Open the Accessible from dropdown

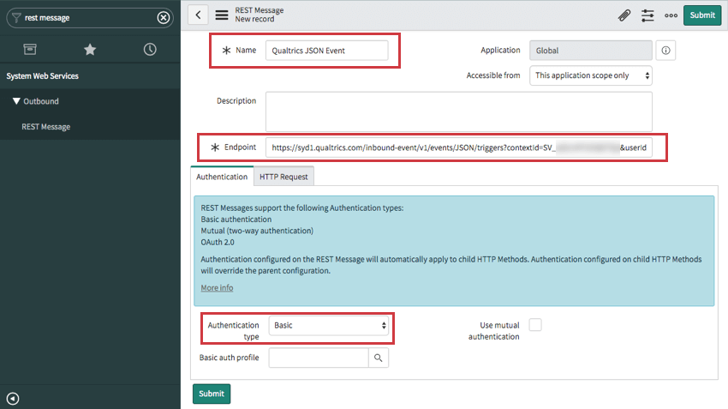click(591, 75)
